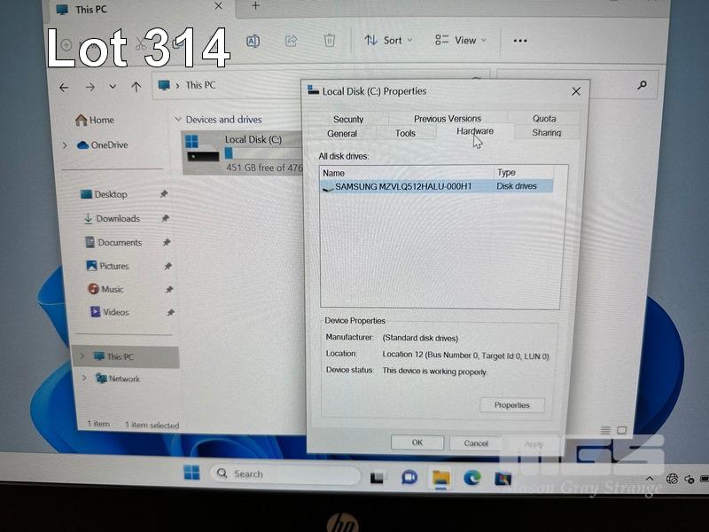Add a new File Explorer tab
This screenshot has width=709, height=532.
point(256,6)
